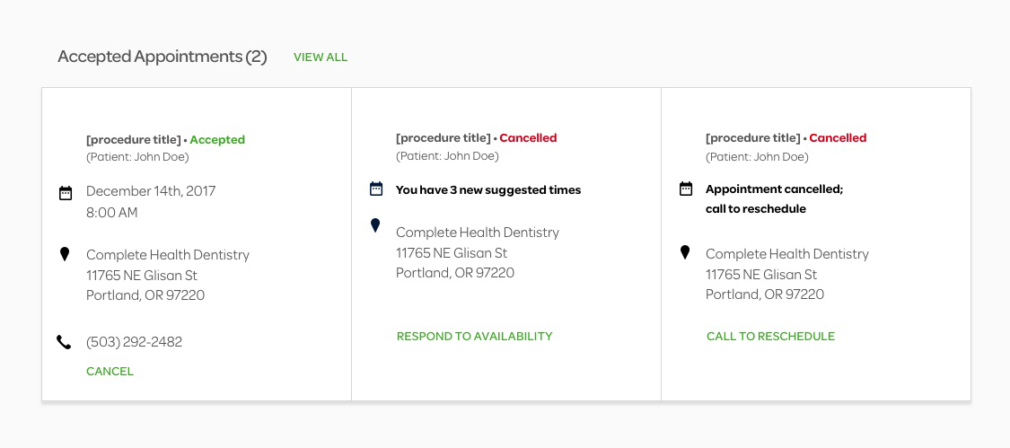The image size is (1010, 448).
Task: Click the location pin in the middle cancelled card
Action: (375, 225)
